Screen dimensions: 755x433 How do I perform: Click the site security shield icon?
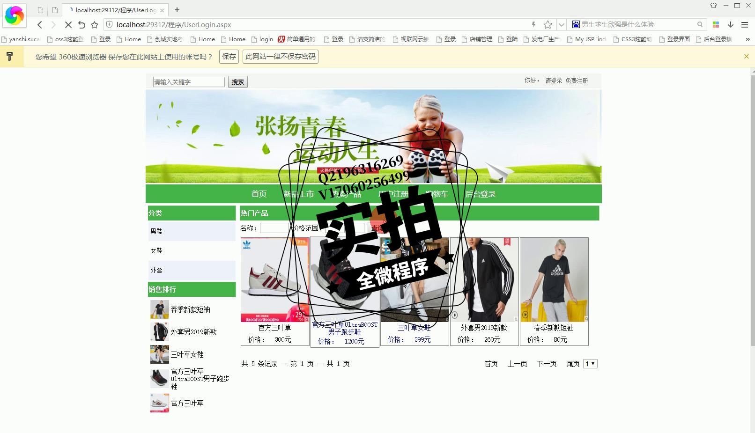pyautogui.click(x=109, y=24)
